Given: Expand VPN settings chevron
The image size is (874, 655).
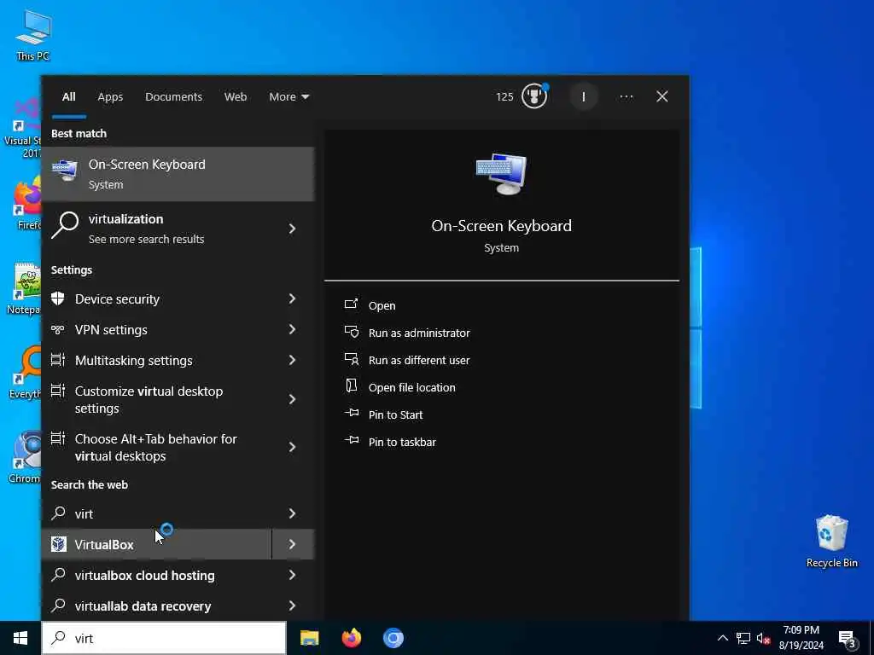Looking at the screenshot, I should coord(292,330).
